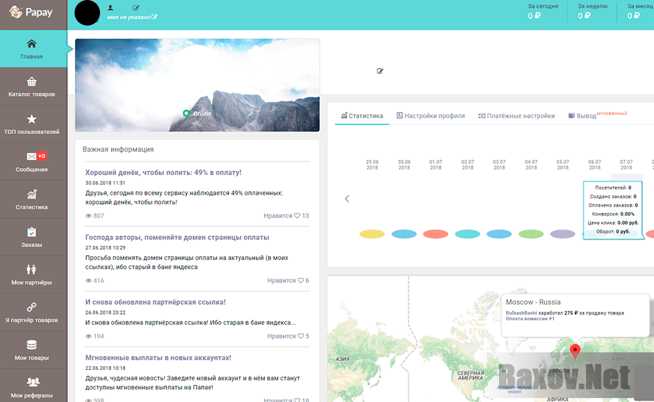Switch to Настройки профиля tab

pyautogui.click(x=430, y=116)
